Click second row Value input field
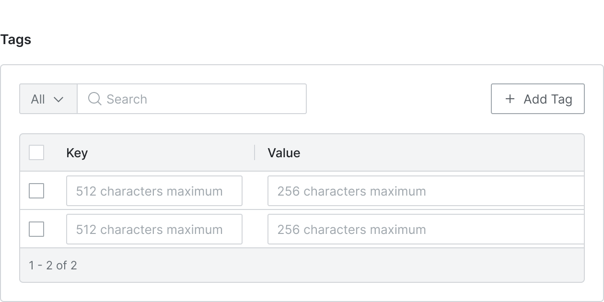The width and height of the screenshot is (604, 302). 426,229
